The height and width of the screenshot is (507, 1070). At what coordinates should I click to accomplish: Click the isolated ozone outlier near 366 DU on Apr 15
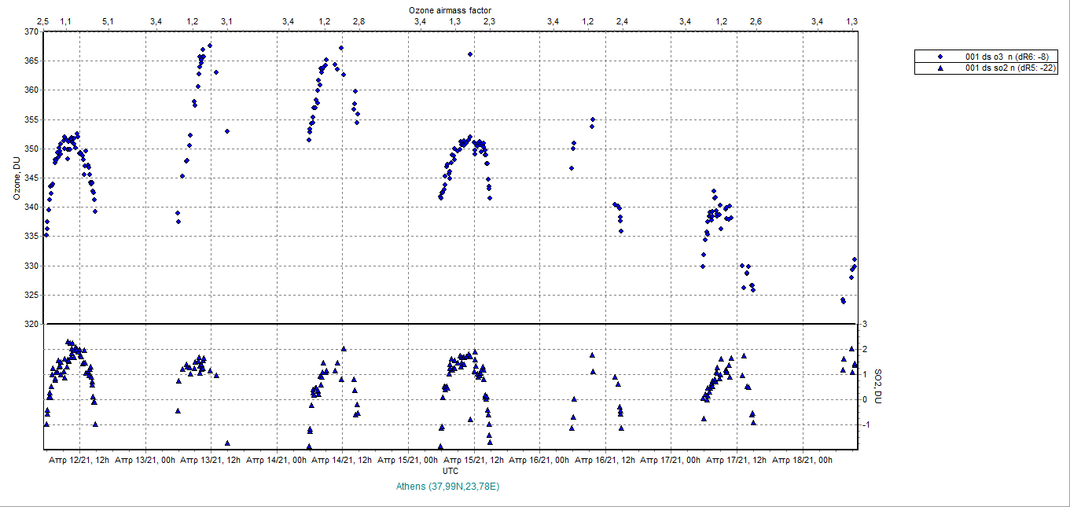(470, 54)
